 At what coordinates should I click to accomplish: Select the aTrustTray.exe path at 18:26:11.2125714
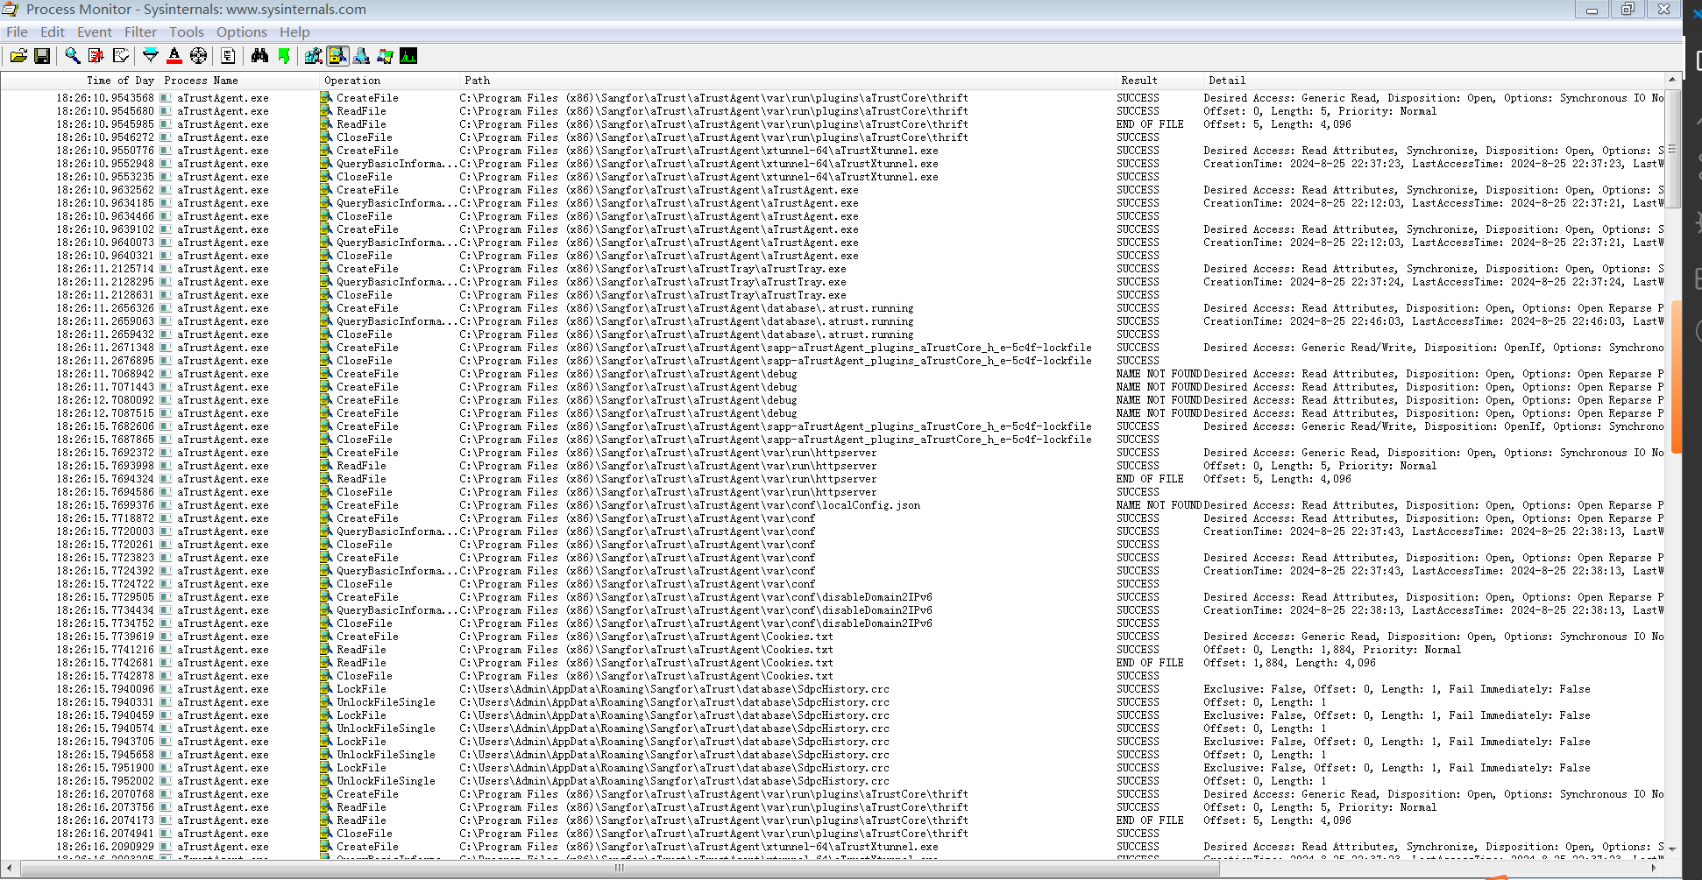653,269
